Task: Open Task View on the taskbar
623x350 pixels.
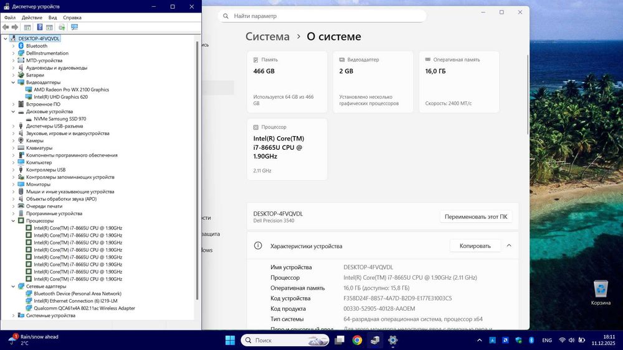Action: (340, 340)
